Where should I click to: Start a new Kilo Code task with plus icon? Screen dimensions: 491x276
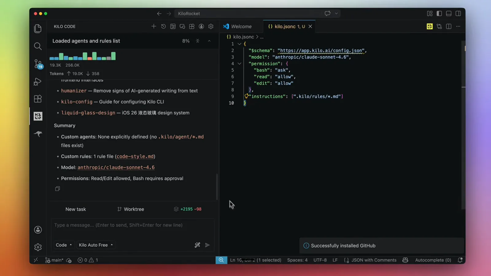pyautogui.click(x=154, y=26)
